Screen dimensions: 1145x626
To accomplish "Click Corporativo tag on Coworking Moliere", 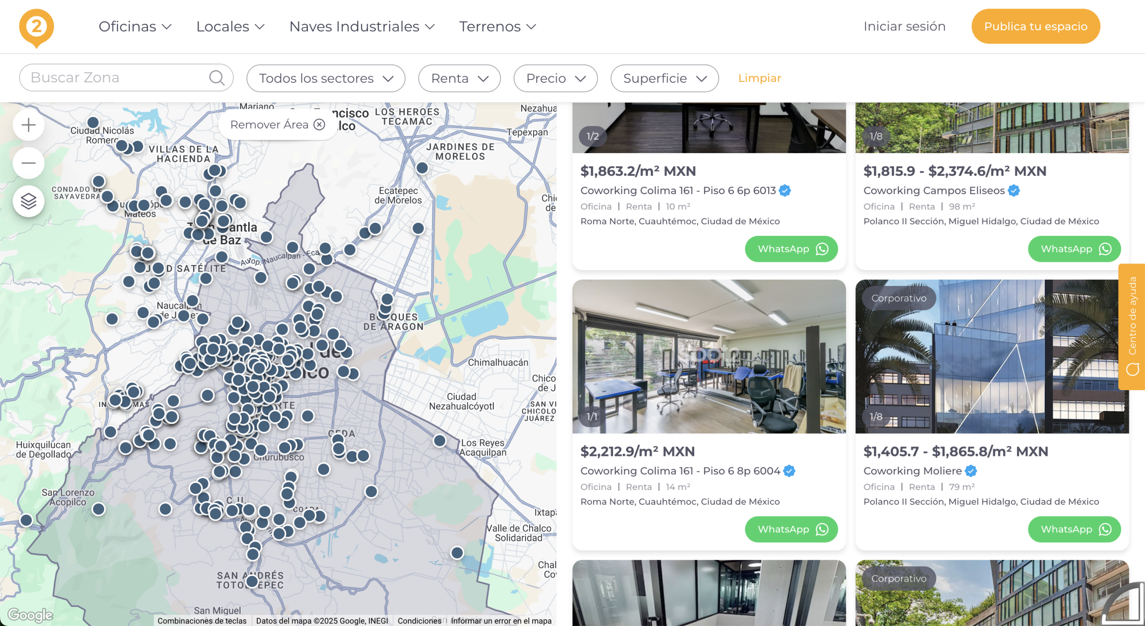I will click(x=899, y=298).
